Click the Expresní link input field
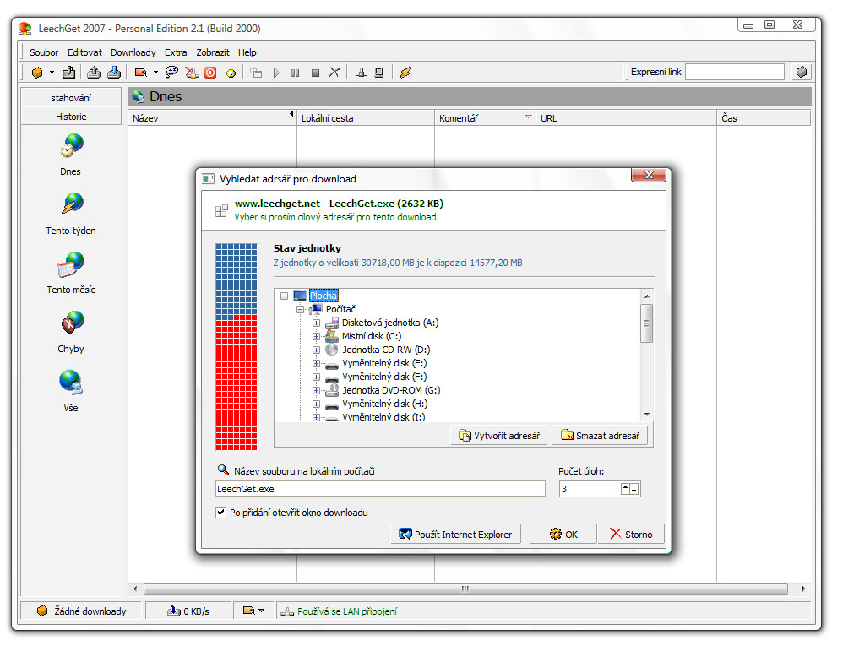The width and height of the screenshot is (843, 646). [734, 72]
